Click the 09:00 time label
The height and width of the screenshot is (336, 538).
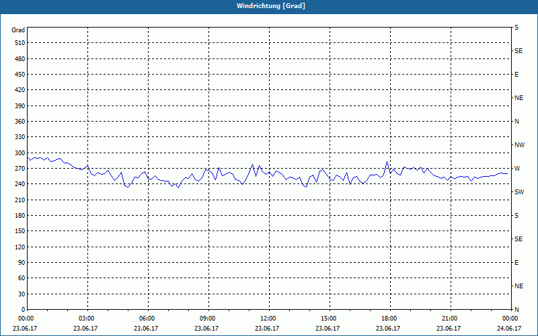click(x=207, y=319)
